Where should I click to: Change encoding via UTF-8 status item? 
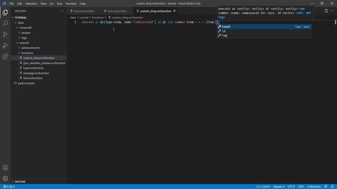[x=291, y=187]
